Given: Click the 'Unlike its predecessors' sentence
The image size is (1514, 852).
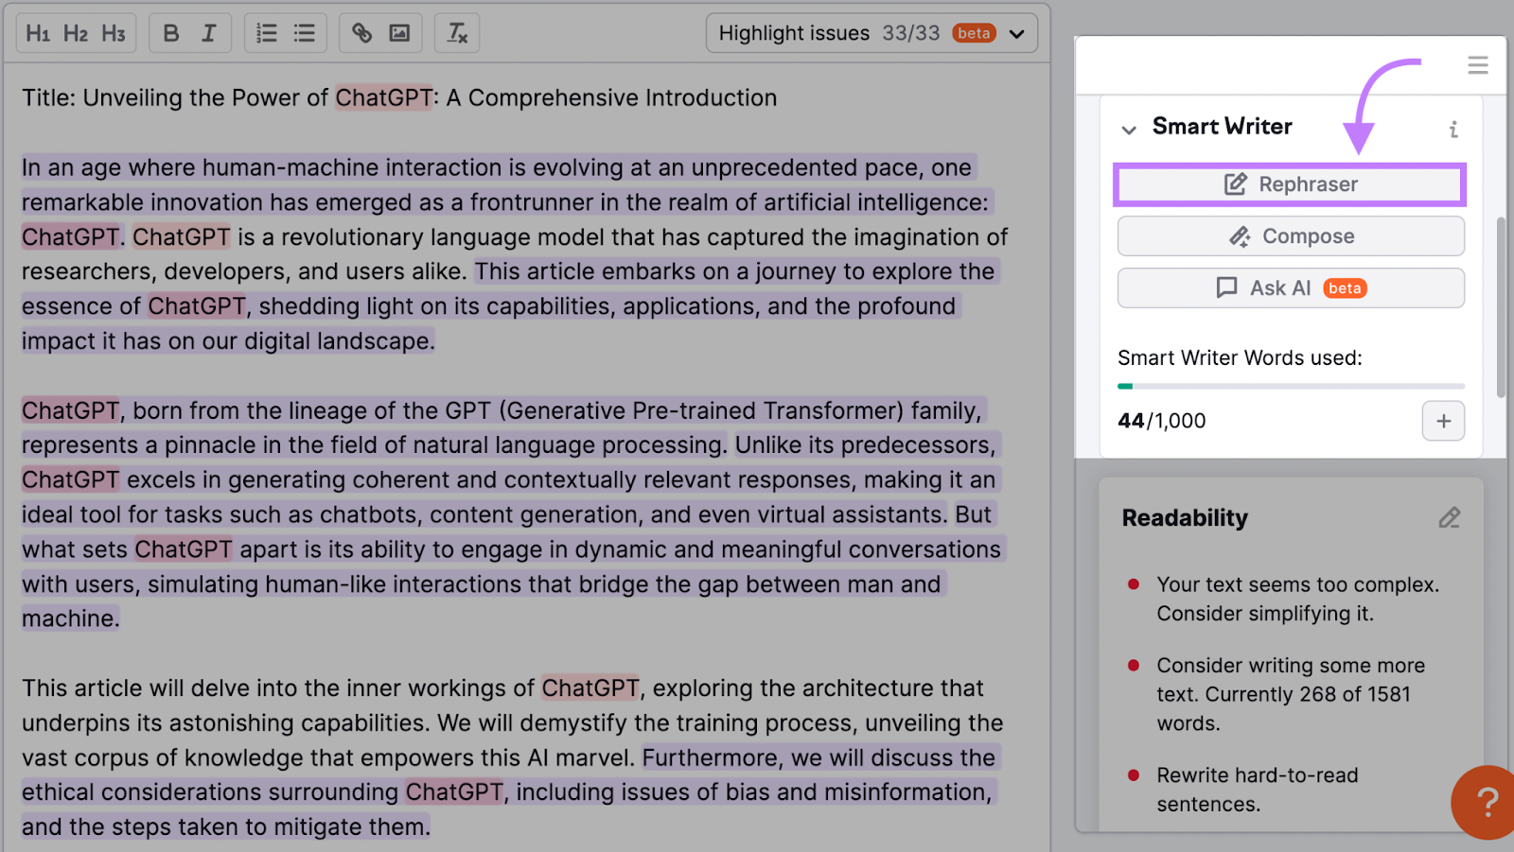Looking at the screenshot, I should [511, 480].
